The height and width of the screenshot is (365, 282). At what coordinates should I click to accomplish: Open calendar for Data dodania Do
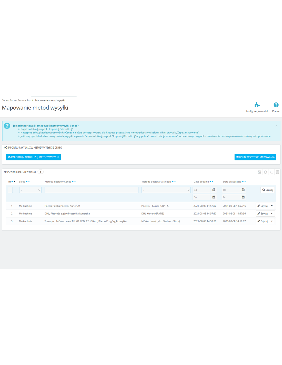tap(214, 197)
